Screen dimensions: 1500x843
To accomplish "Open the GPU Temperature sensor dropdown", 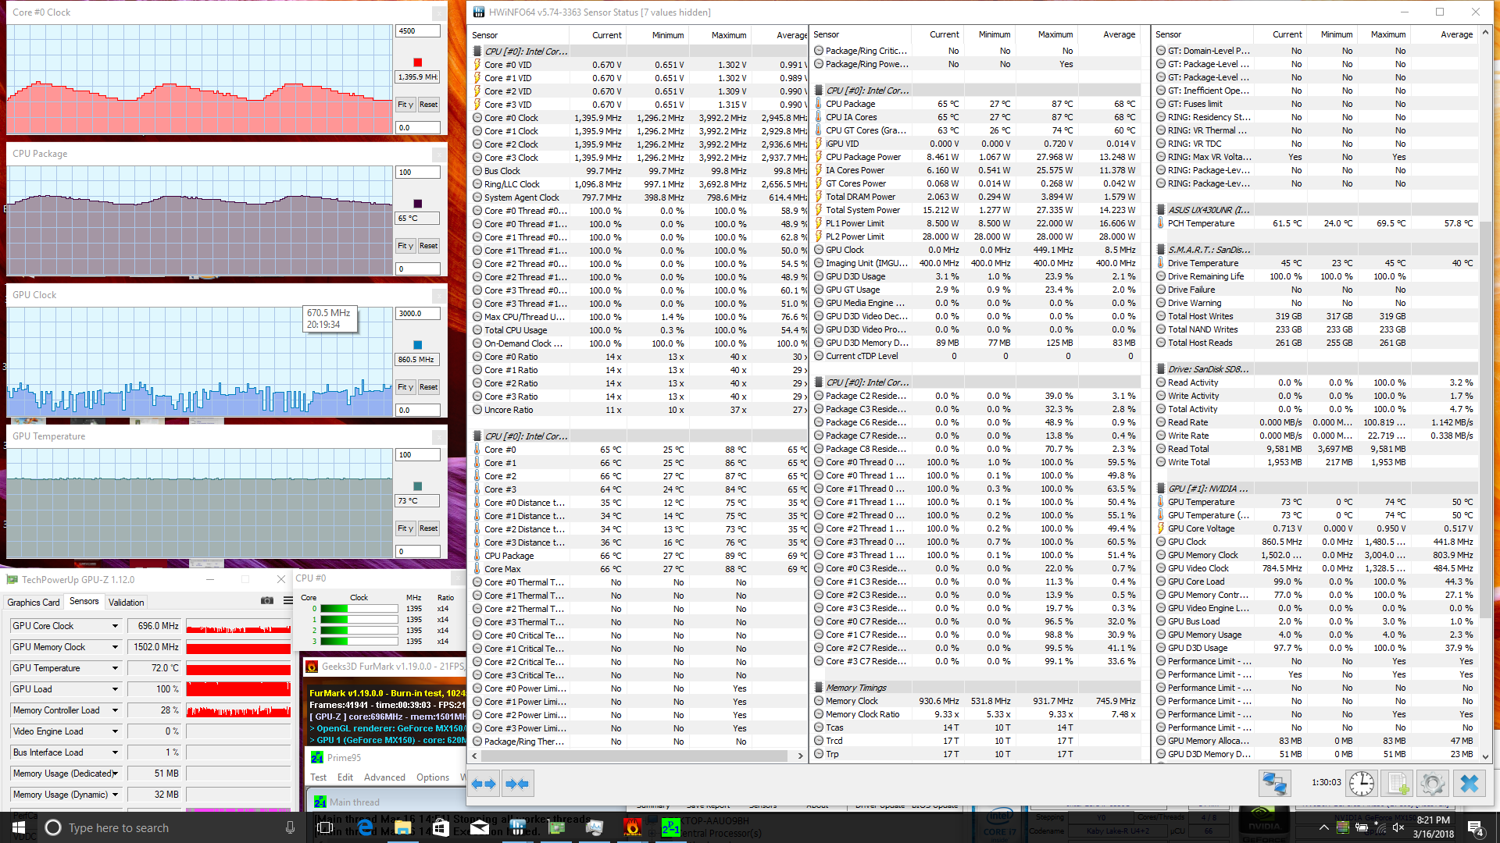I will [115, 668].
